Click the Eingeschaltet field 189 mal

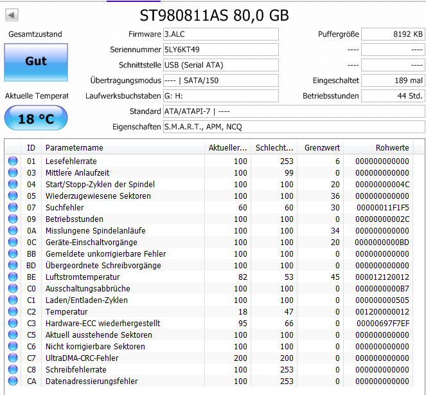pos(393,80)
